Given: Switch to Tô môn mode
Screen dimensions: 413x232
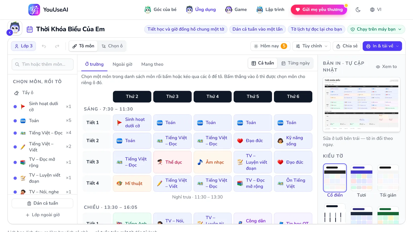Looking at the screenshot, I should [x=83, y=46].
